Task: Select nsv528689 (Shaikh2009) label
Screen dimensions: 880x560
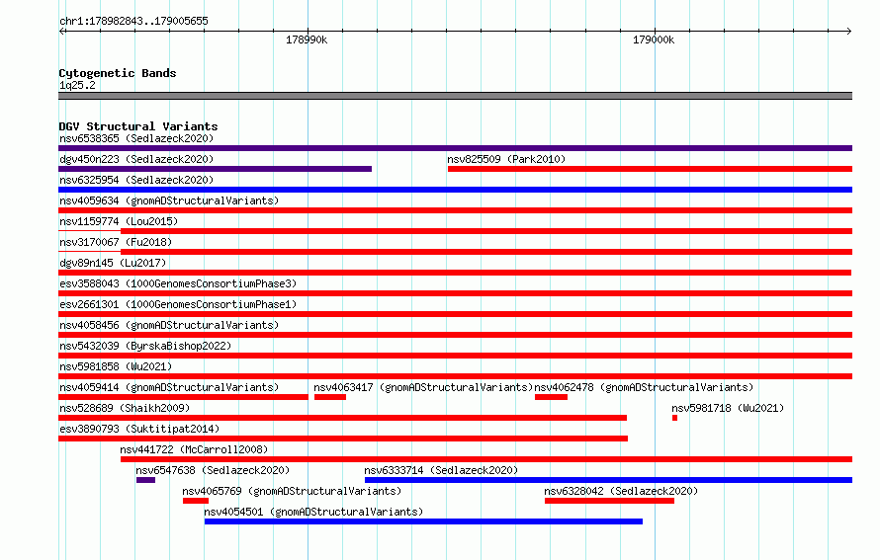Action: point(125,408)
